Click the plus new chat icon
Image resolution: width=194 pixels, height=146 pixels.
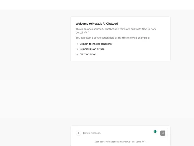[78, 133]
